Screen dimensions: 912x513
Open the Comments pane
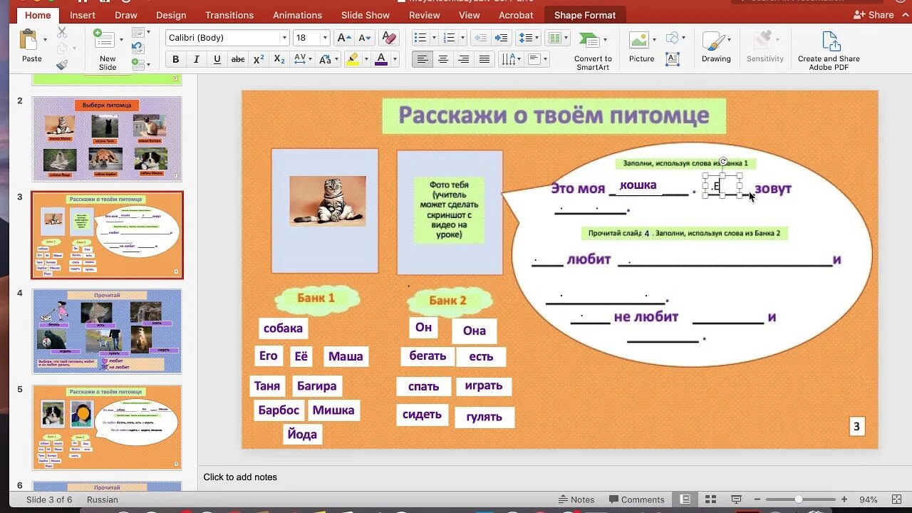tap(636, 499)
